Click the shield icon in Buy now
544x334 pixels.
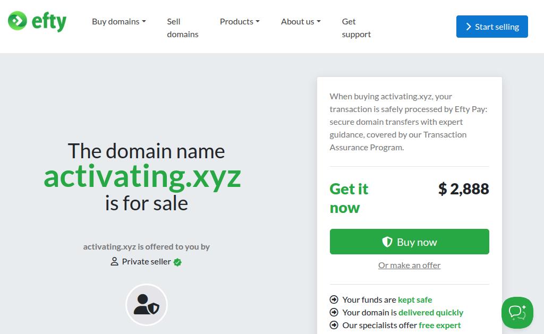tap(387, 242)
